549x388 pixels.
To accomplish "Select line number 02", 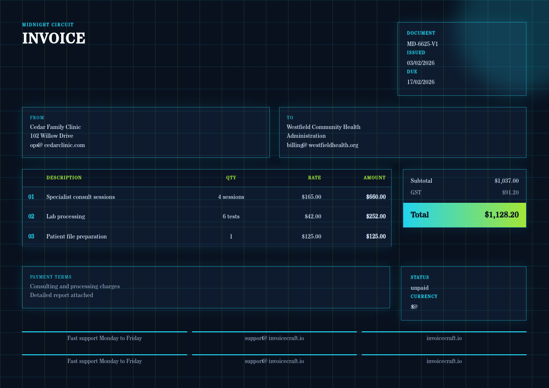I will point(31,216).
